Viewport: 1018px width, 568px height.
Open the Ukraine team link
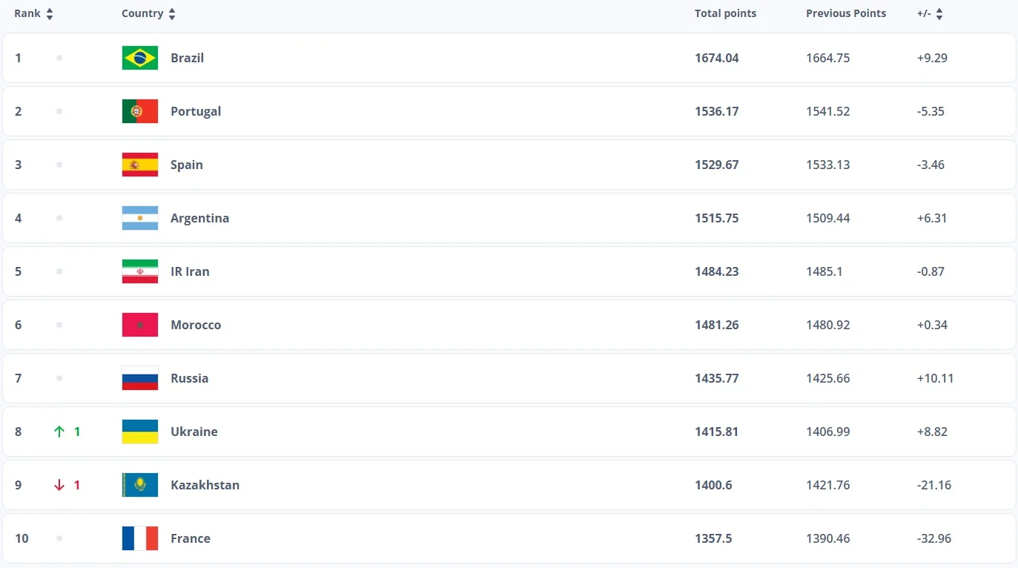point(194,432)
